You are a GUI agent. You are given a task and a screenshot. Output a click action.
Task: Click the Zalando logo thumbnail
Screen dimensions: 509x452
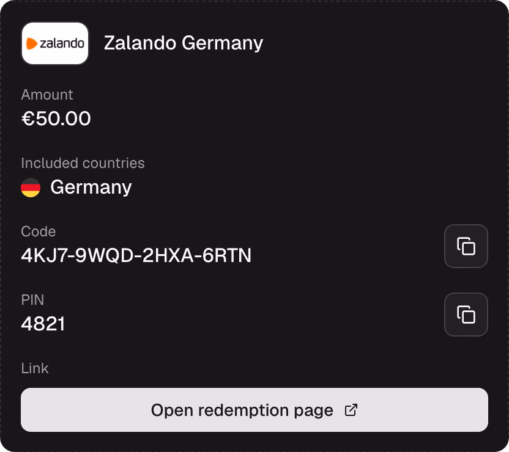55,43
